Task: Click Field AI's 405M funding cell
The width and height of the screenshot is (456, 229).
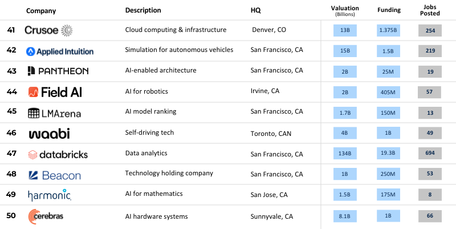Action: (389, 92)
